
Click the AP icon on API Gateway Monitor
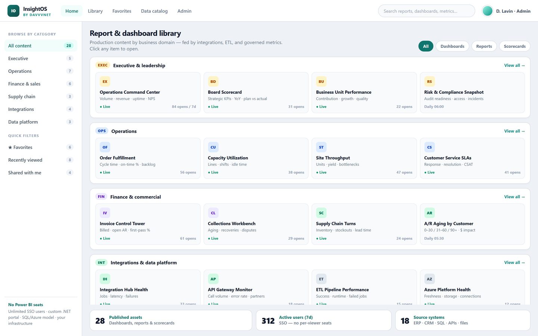(x=213, y=279)
